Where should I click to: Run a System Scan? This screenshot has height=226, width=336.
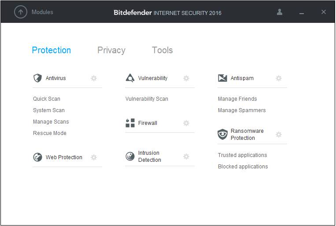tap(49, 110)
